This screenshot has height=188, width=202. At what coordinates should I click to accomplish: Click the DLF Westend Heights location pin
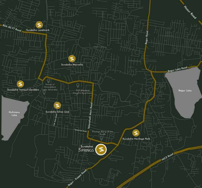pos(78,86)
